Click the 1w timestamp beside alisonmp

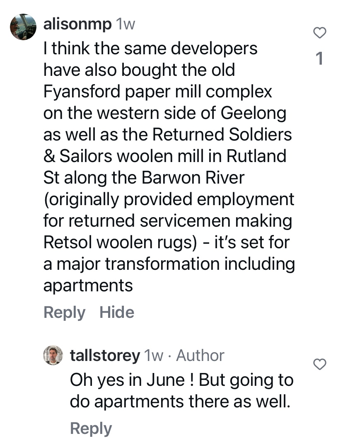(x=125, y=24)
